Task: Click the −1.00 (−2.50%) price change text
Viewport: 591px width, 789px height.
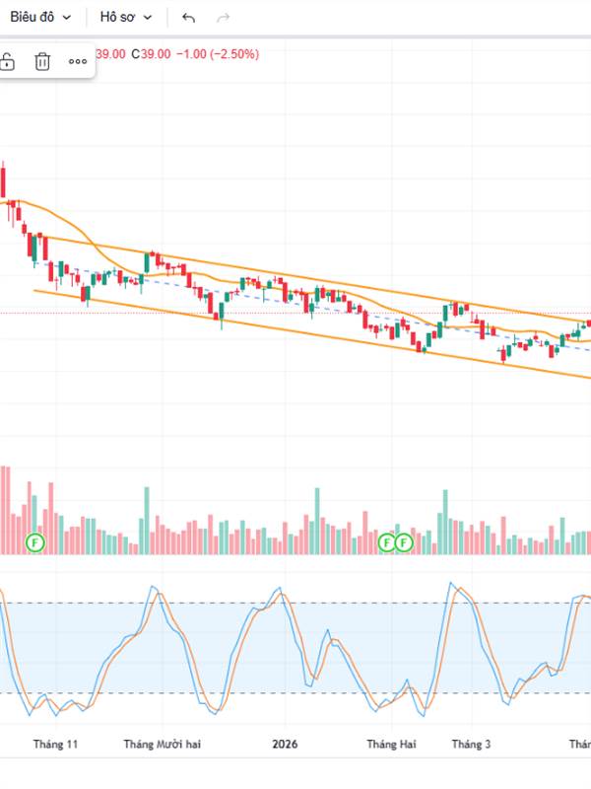Action: pos(217,54)
